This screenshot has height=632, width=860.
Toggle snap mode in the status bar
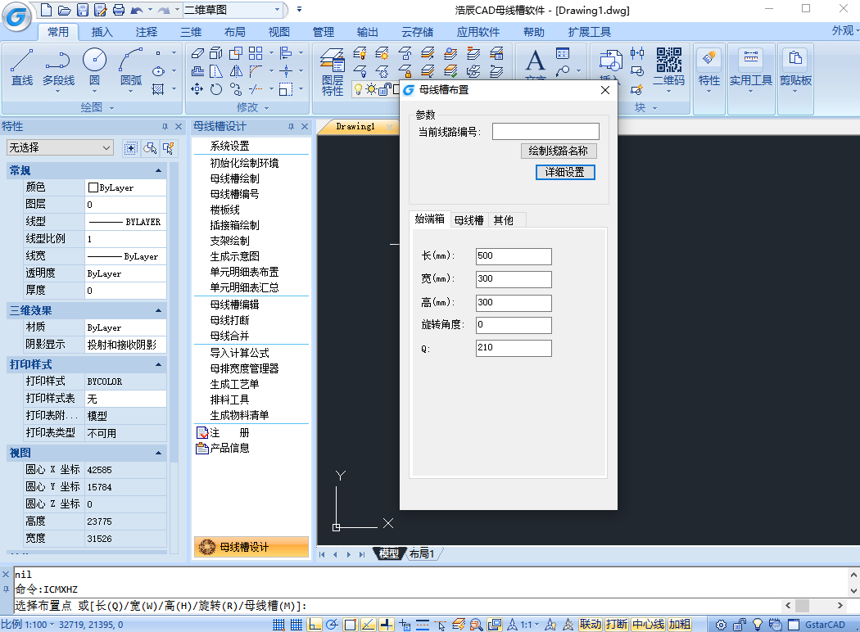(x=278, y=625)
